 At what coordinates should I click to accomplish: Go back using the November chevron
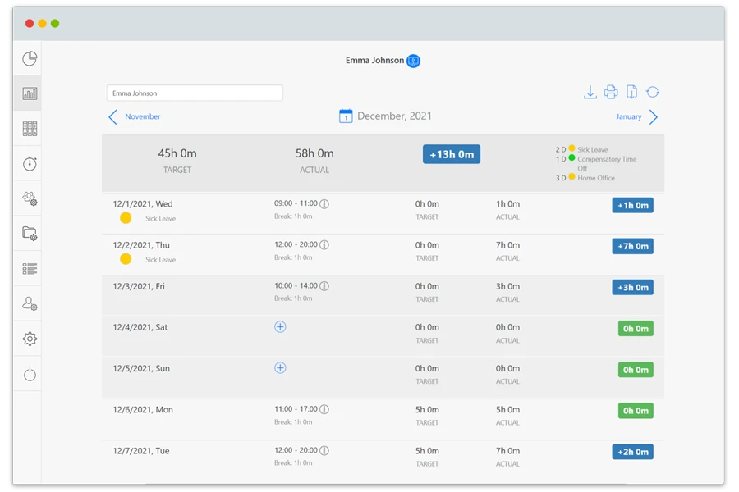(x=112, y=117)
